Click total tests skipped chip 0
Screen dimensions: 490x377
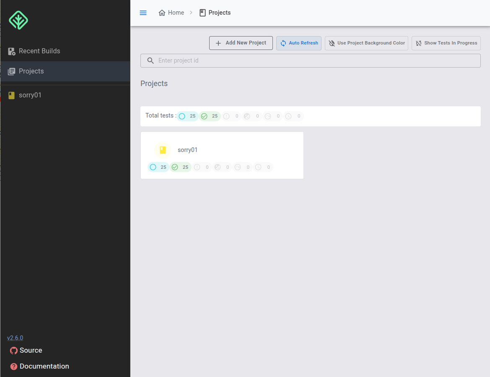point(272,116)
